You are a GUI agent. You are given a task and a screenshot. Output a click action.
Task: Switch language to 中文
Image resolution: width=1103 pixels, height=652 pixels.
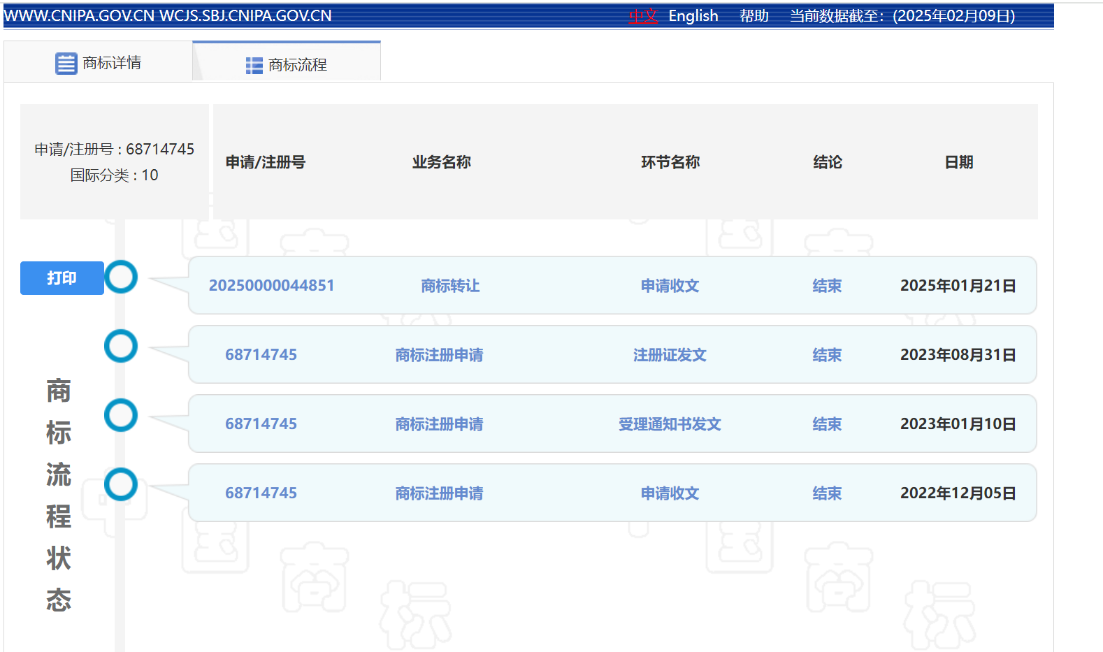(643, 16)
